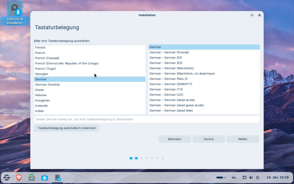Open the 'de' keyboard layout indicator
294x184 pixels.
point(234,178)
